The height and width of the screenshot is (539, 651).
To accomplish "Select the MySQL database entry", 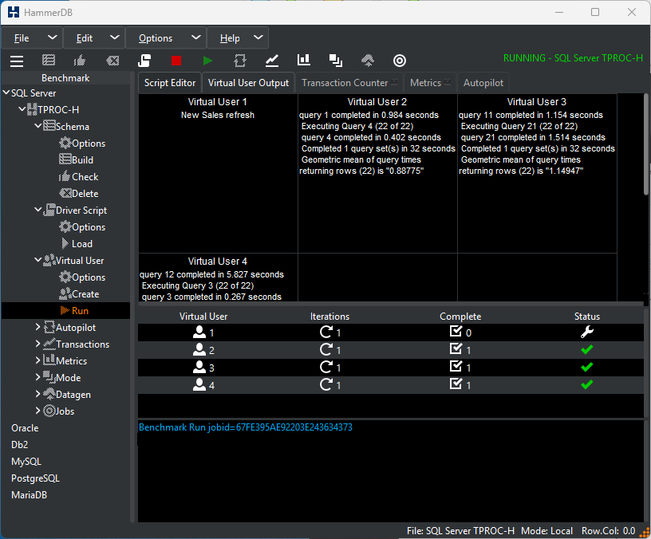I will [26, 462].
